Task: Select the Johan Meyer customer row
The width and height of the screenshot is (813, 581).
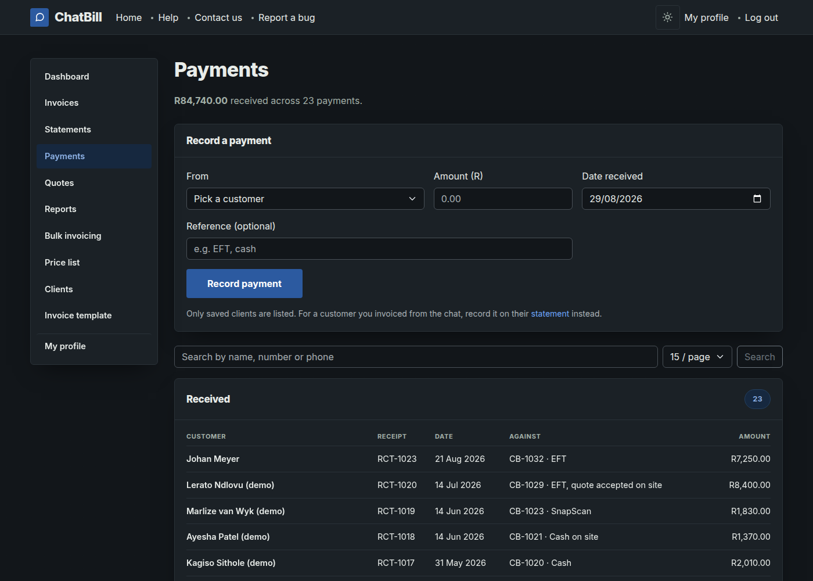Action: click(x=479, y=459)
